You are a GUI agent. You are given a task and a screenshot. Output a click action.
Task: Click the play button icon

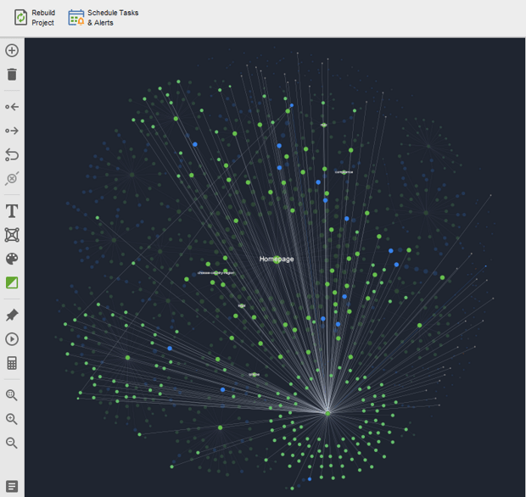coord(12,339)
